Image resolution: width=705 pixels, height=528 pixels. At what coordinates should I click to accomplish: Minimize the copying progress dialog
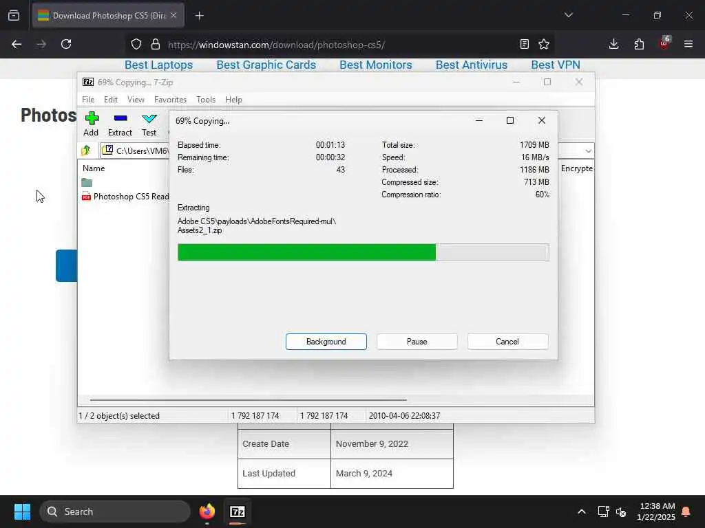pos(479,120)
